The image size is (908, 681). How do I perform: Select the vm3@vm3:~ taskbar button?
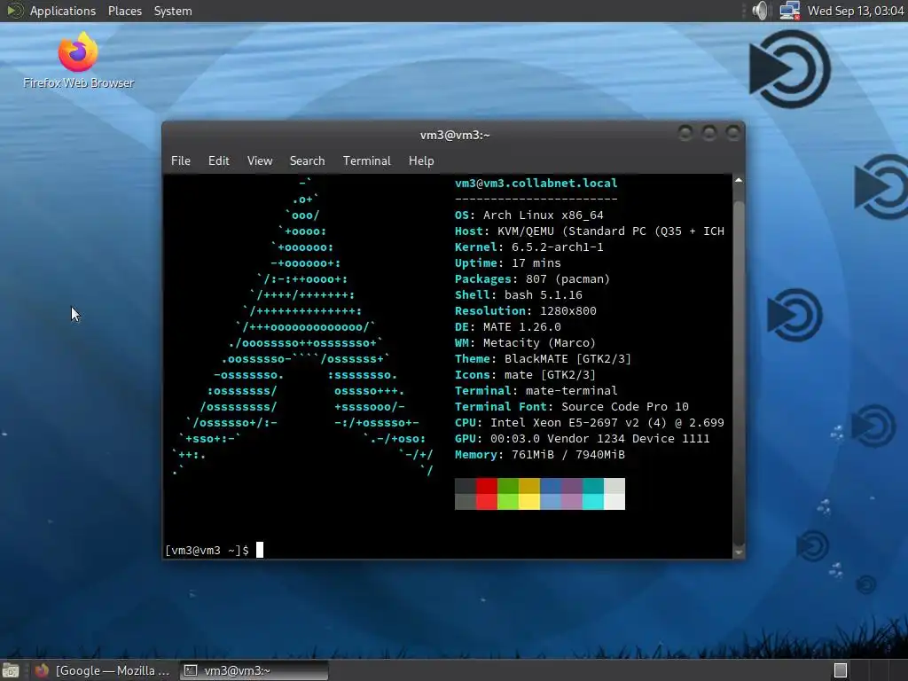coord(254,670)
